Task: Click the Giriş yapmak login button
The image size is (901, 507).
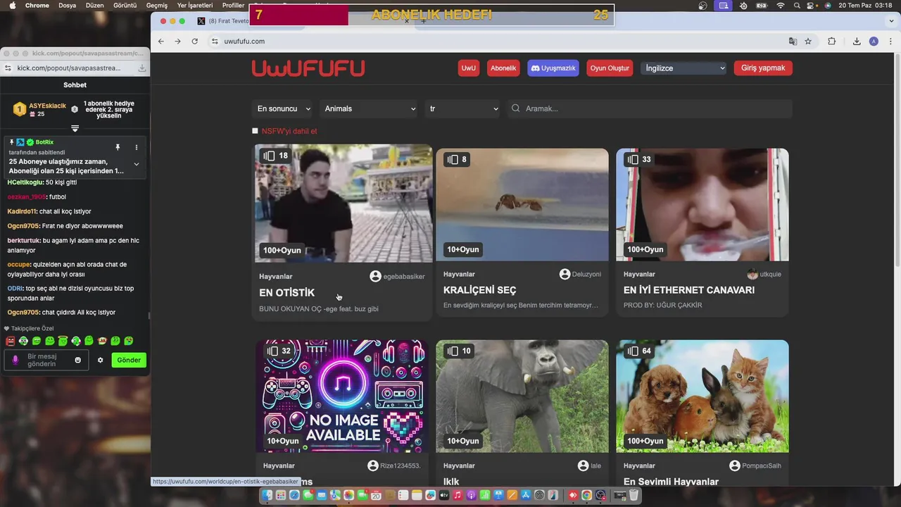Action: click(x=763, y=68)
